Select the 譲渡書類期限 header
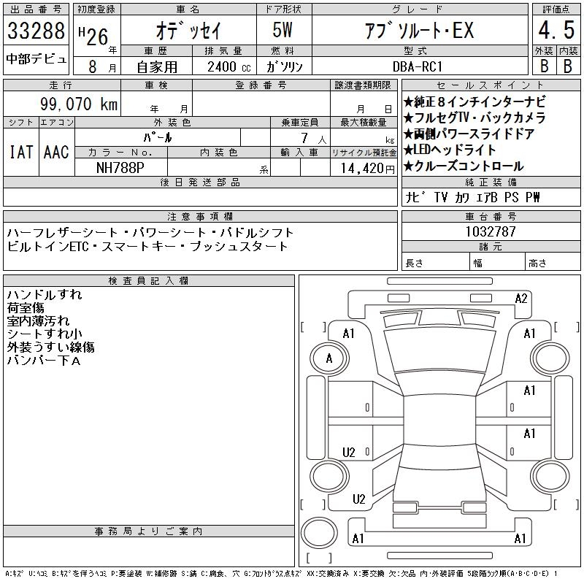Screen dimensions: 584x584 pos(363,85)
